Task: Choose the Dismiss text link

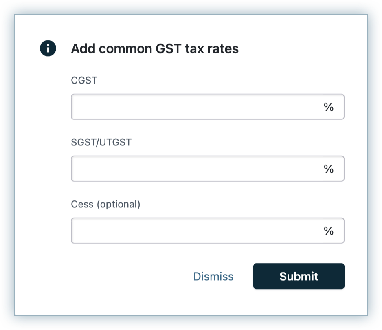Action: coord(213,277)
